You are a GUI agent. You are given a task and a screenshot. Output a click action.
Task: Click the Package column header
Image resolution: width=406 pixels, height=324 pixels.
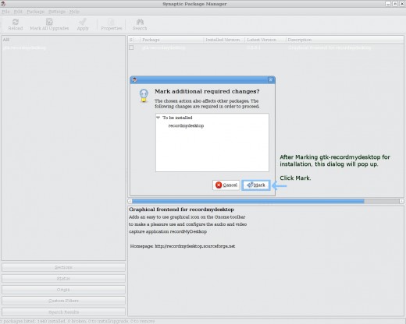point(172,40)
